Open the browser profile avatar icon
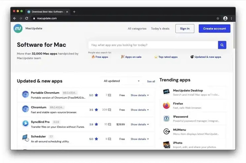This screenshot has height=163, width=246. click(x=225, y=18)
